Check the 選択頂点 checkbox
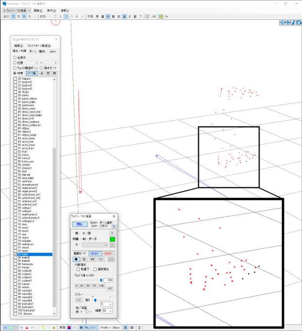 95,269
